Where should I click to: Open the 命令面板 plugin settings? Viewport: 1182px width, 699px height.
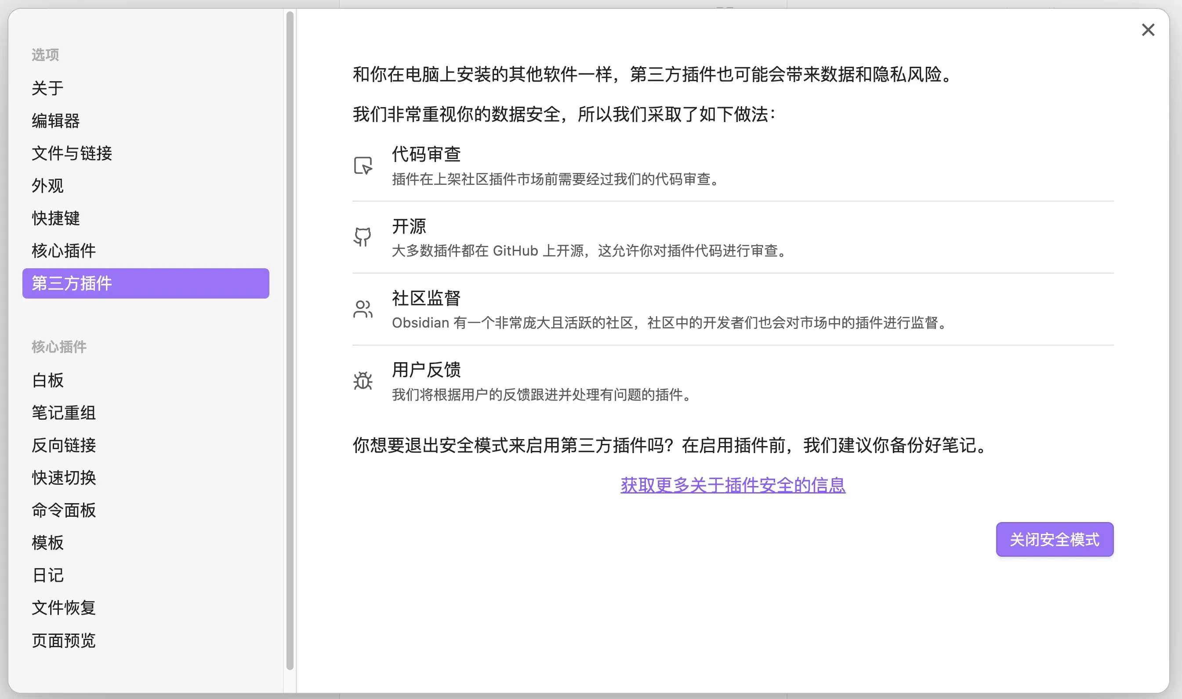[x=63, y=510]
